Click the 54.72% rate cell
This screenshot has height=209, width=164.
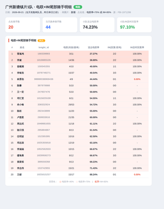coord(93,104)
